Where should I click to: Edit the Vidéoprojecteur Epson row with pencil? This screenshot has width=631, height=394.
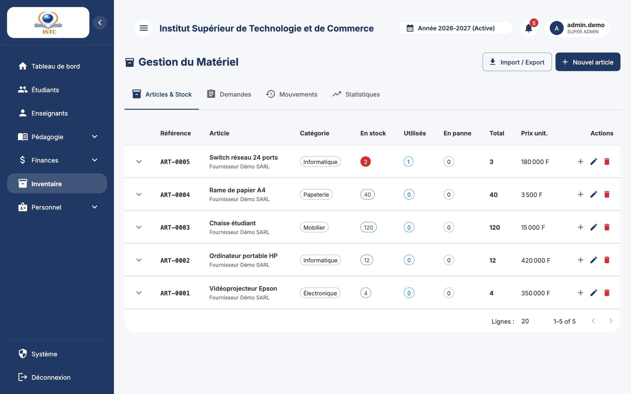tap(594, 293)
